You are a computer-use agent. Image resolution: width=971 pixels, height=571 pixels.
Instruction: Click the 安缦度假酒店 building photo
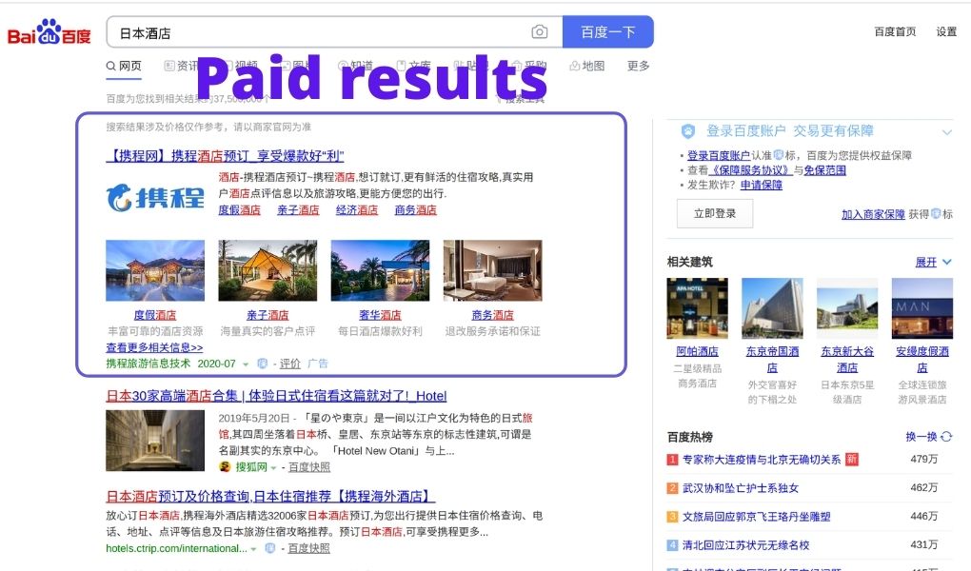pos(922,308)
